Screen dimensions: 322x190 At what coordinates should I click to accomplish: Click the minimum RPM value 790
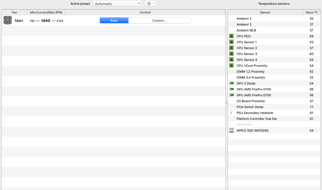coord(32,21)
